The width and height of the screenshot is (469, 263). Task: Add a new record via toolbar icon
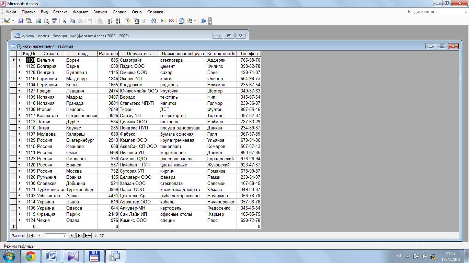[164, 21]
